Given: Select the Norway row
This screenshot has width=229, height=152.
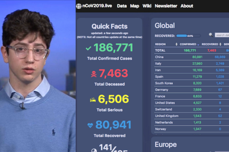Looking at the screenshot, I should point(192,129).
